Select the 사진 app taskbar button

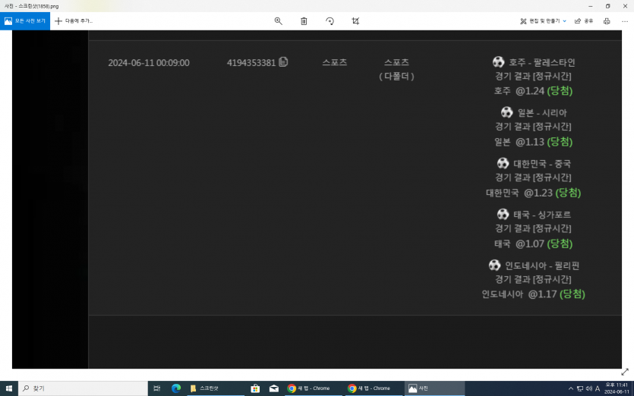[x=434, y=388]
